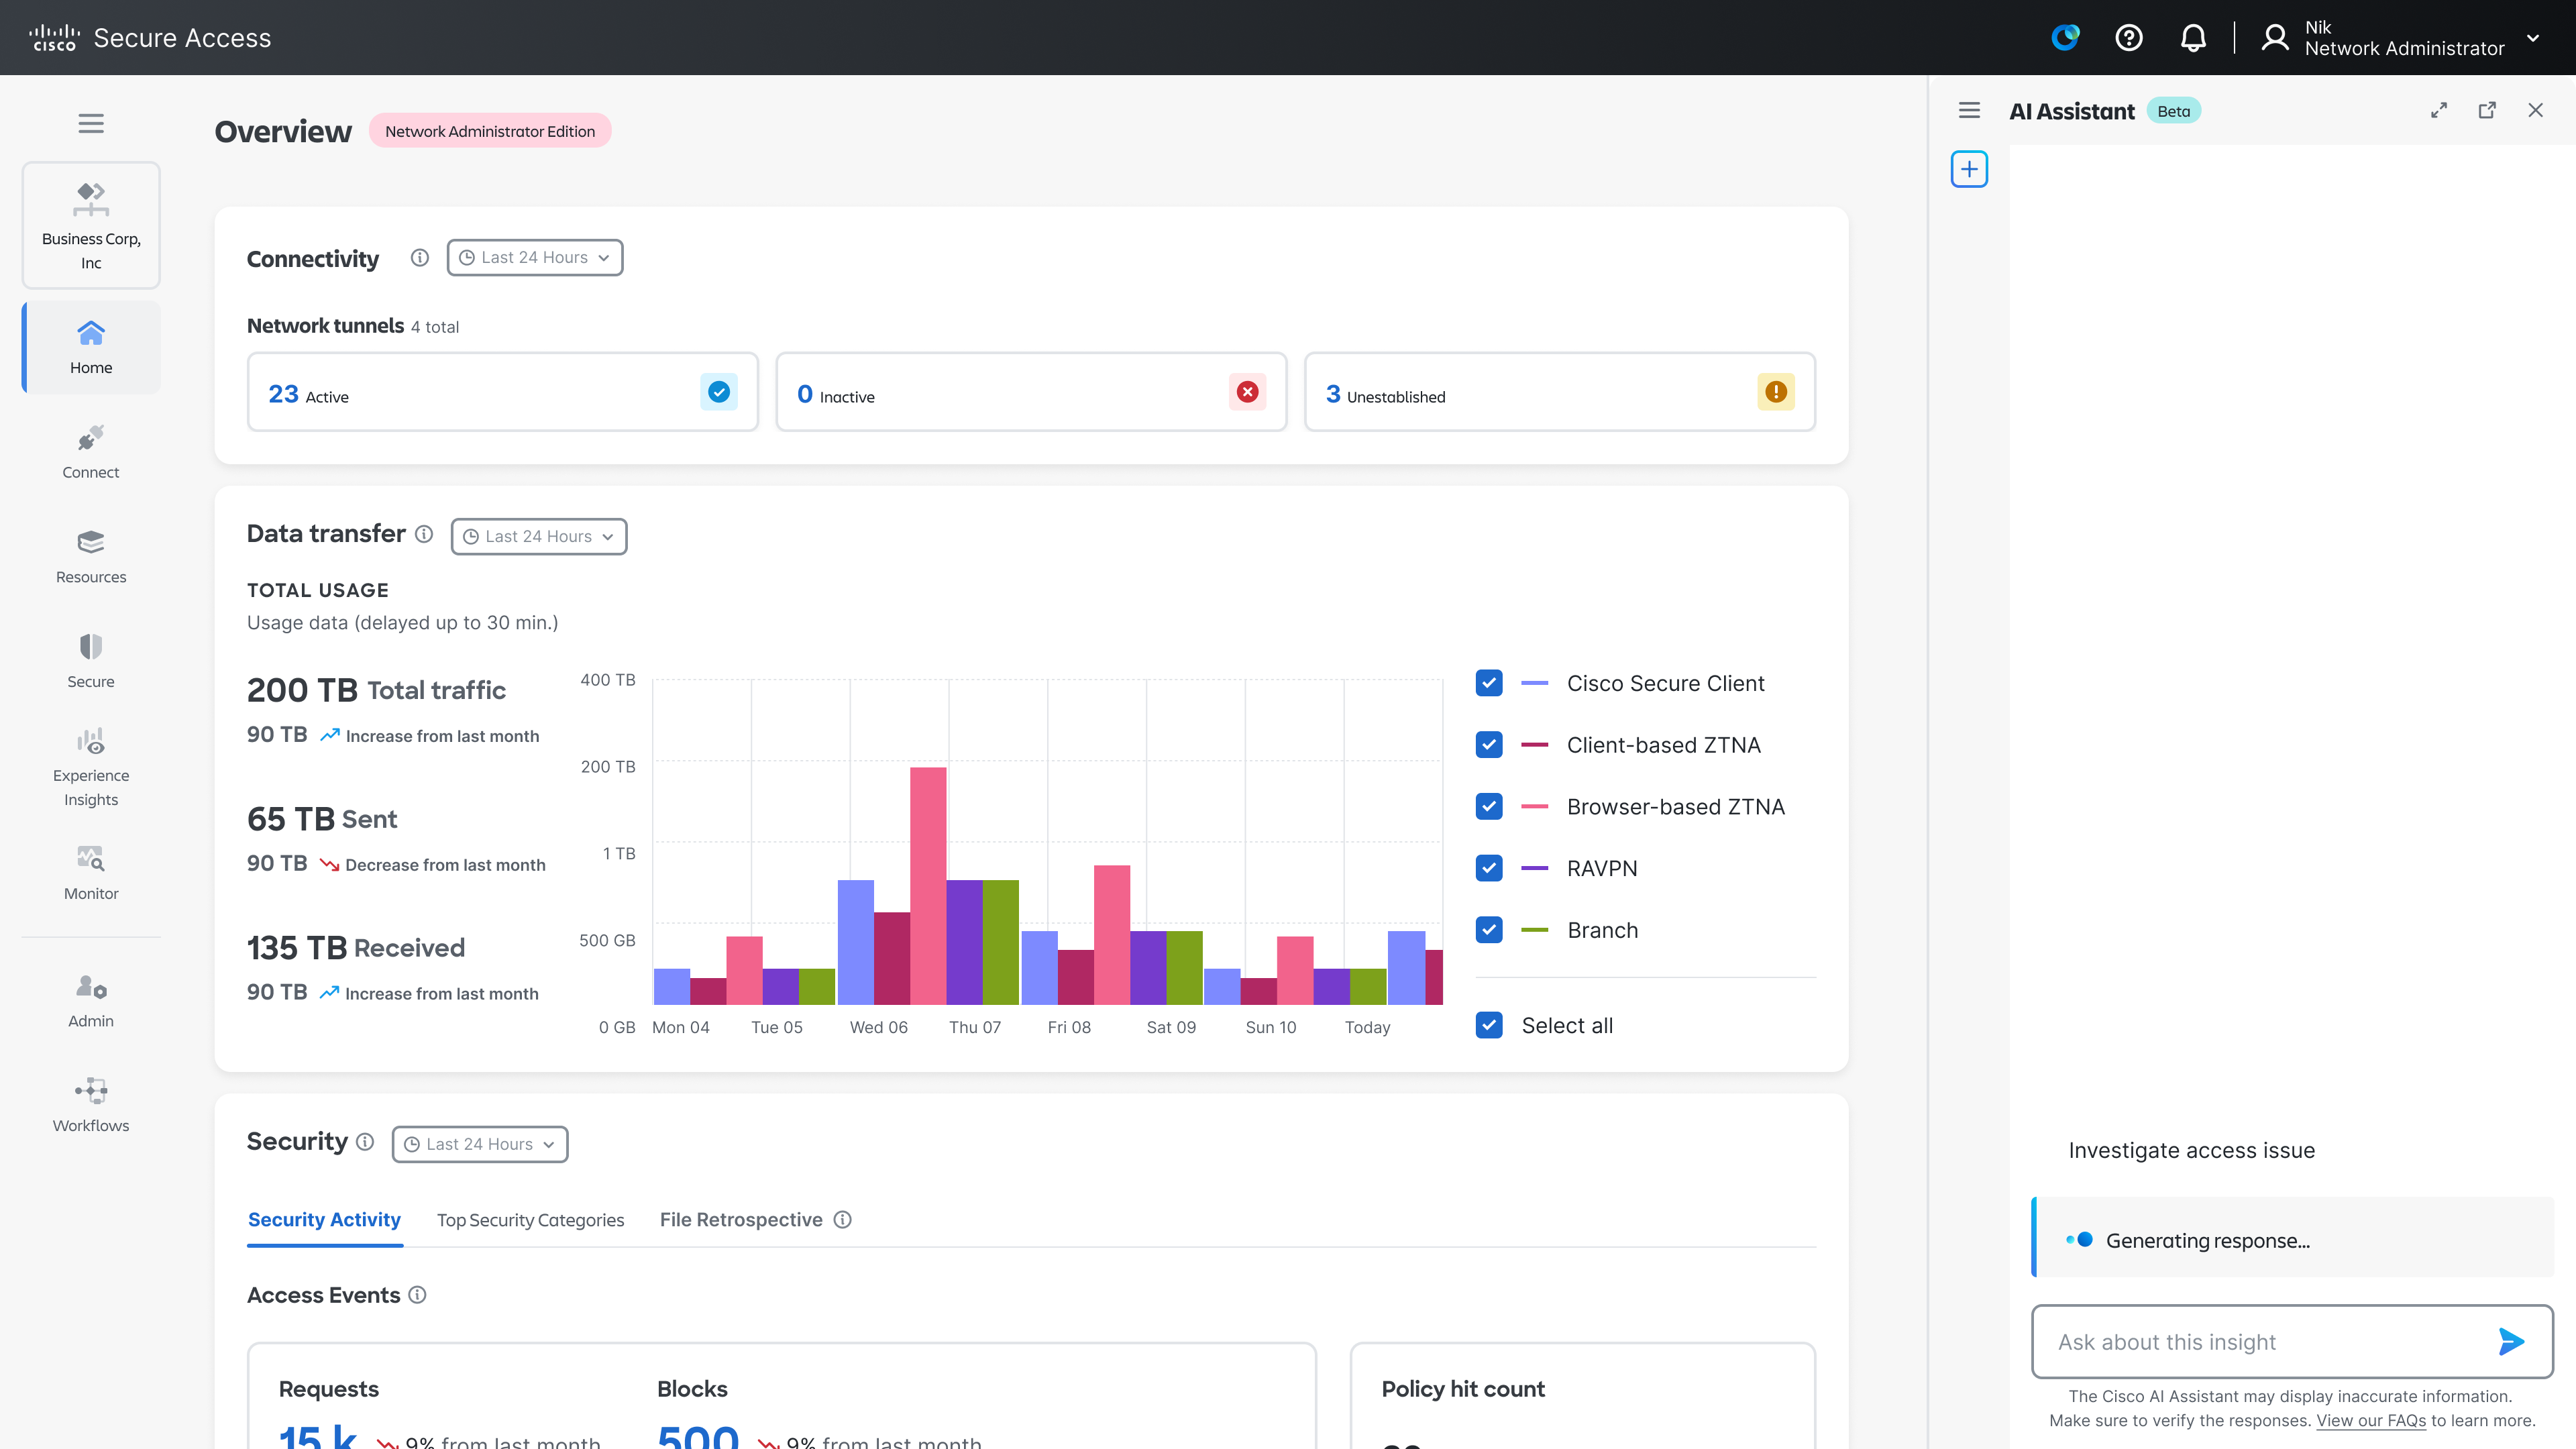
Task: Start new chat with plus icon
Action: coord(1968,169)
